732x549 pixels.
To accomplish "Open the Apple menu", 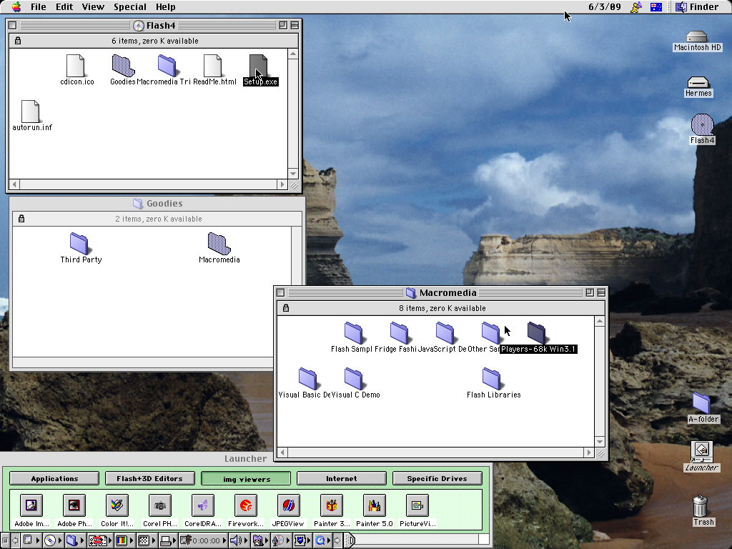I will 16,6.
